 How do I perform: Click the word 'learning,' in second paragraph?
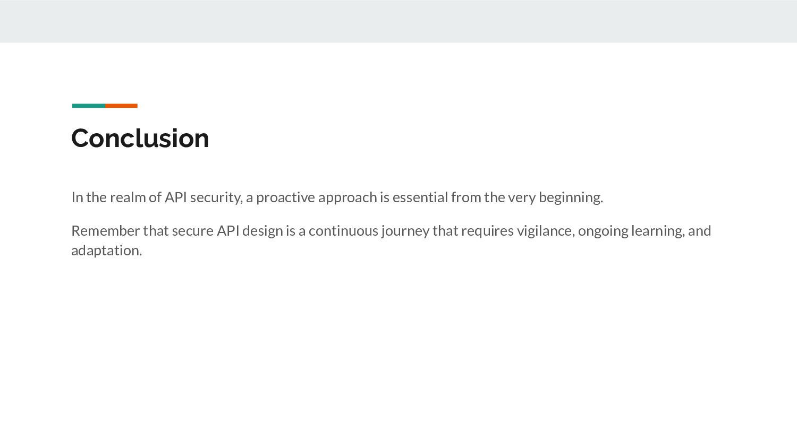click(658, 231)
